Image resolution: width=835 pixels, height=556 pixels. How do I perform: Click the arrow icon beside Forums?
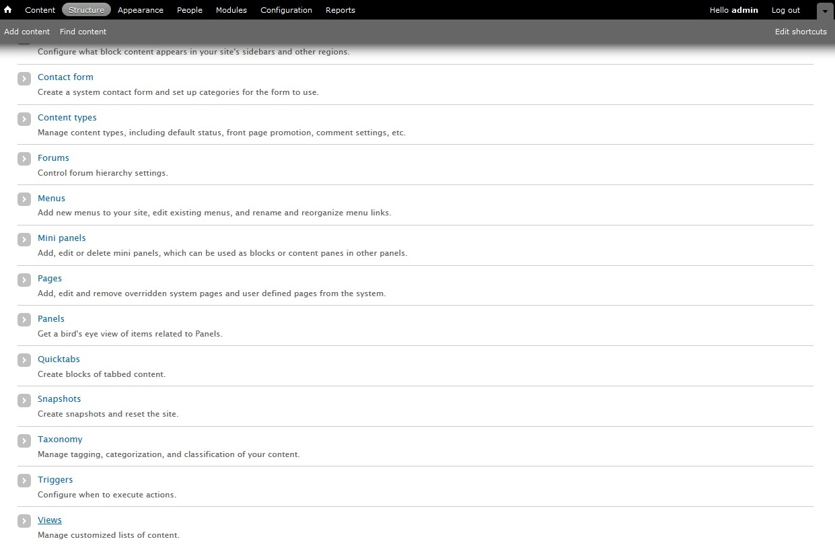24,159
